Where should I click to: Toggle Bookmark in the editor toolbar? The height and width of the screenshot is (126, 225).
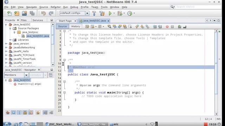[147, 27]
